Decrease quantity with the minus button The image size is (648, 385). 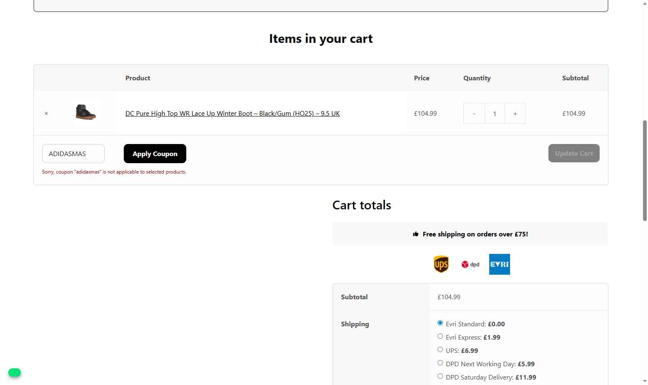click(x=474, y=113)
